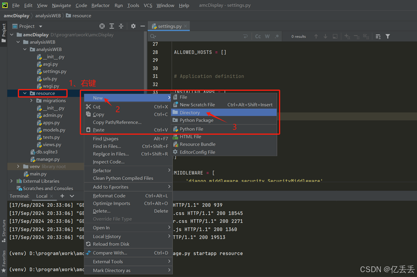Click the find bar search input field

(x=200, y=37)
